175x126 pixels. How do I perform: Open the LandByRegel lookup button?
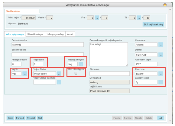pos(160,82)
